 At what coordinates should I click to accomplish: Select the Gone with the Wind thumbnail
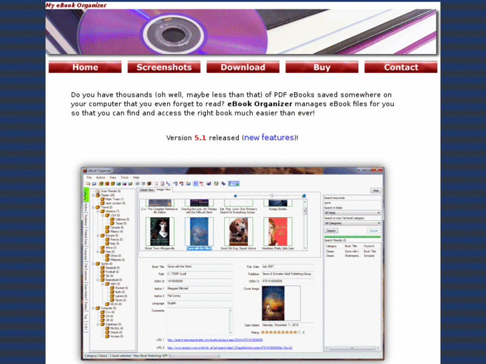tap(199, 231)
